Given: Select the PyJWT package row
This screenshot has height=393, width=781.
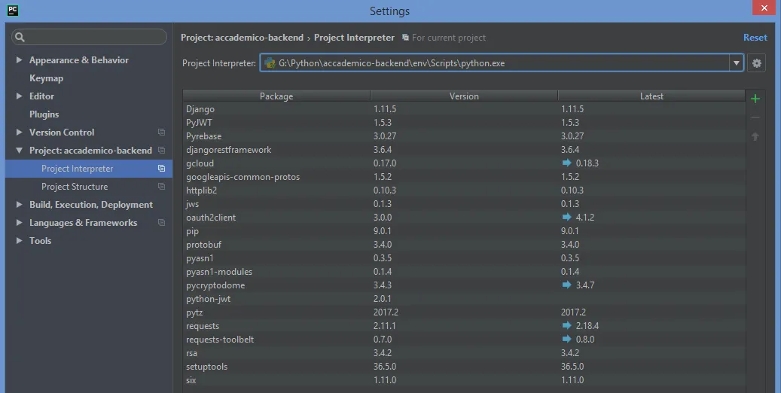Looking at the screenshot, I should (x=464, y=123).
